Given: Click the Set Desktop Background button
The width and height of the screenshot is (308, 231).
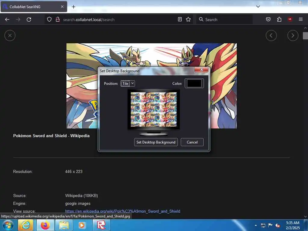Looking at the screenshot, I should point(156,142).
